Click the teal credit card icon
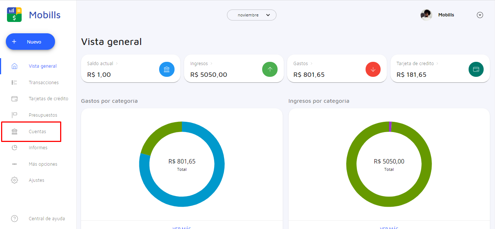This screenshot has width=495, height=229. point(476,70)
